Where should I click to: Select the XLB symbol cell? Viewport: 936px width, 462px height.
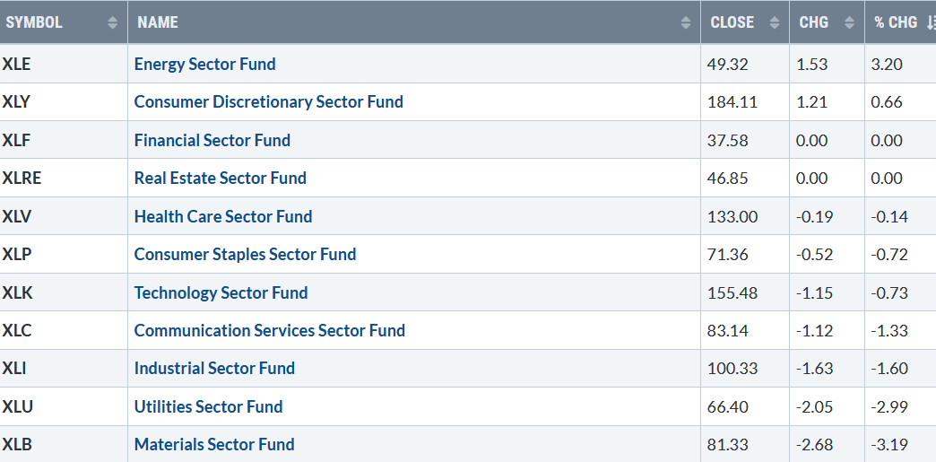[x=64, y=444]
